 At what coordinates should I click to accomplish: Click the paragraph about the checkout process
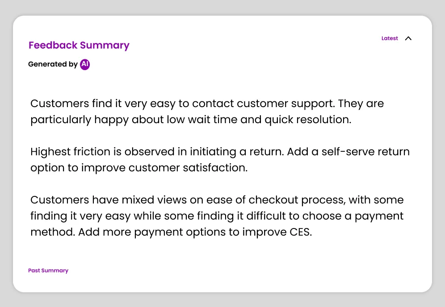tap(217, 216)
